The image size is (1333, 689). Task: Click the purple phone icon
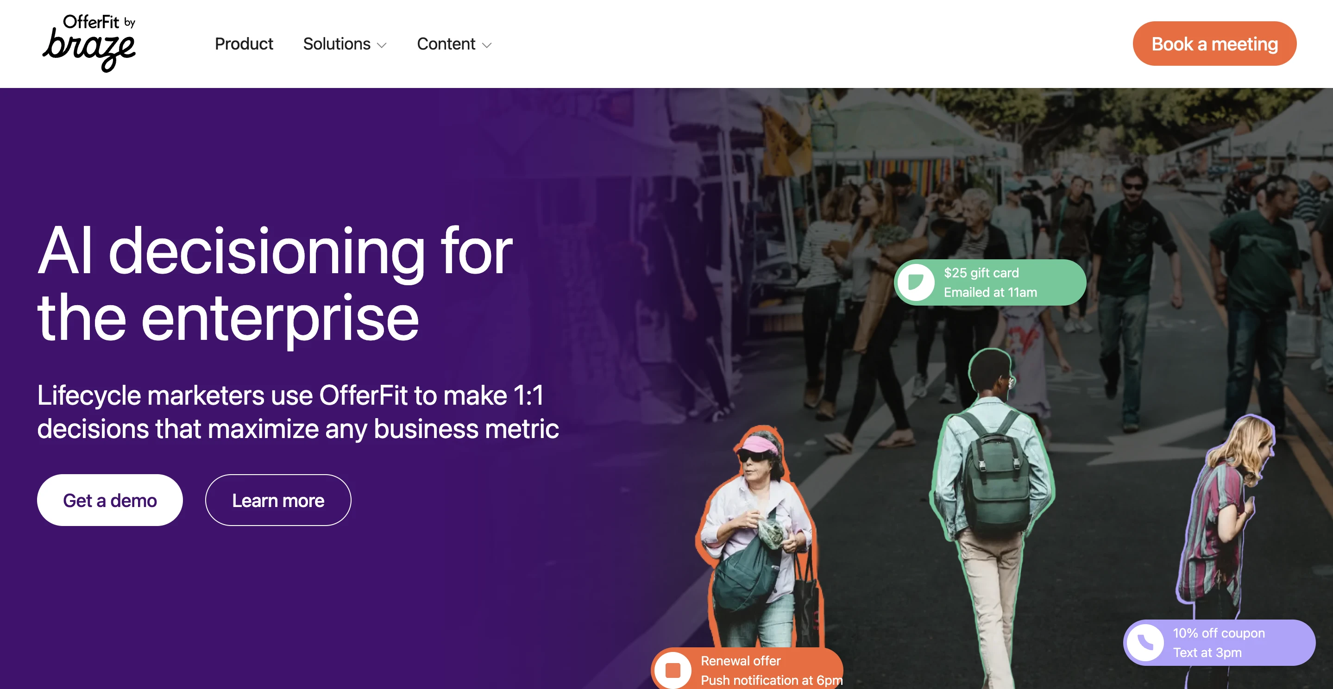pos(1145,642)
